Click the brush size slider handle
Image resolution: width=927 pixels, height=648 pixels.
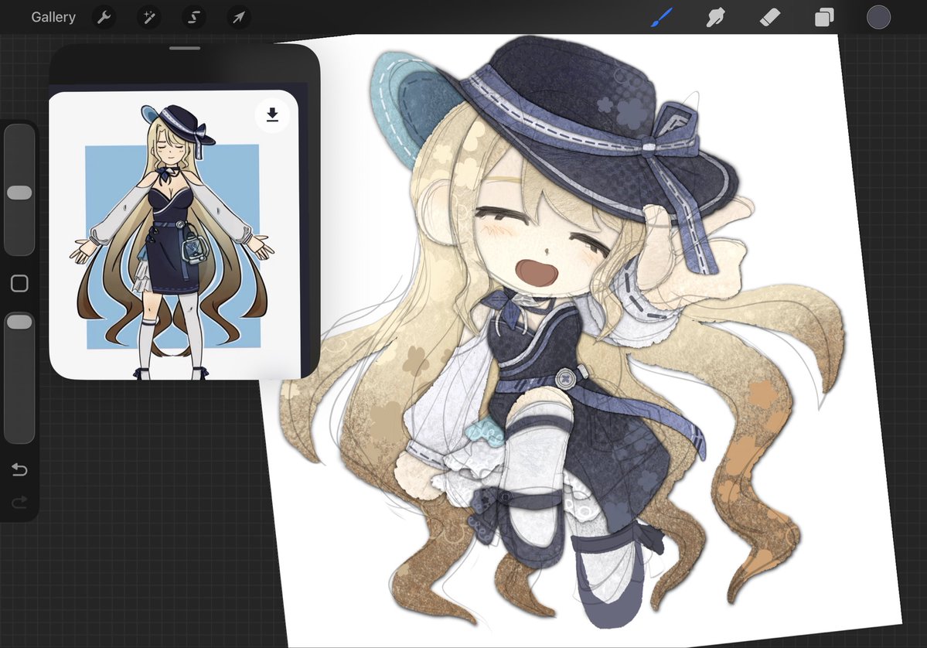tap(19, 193)
